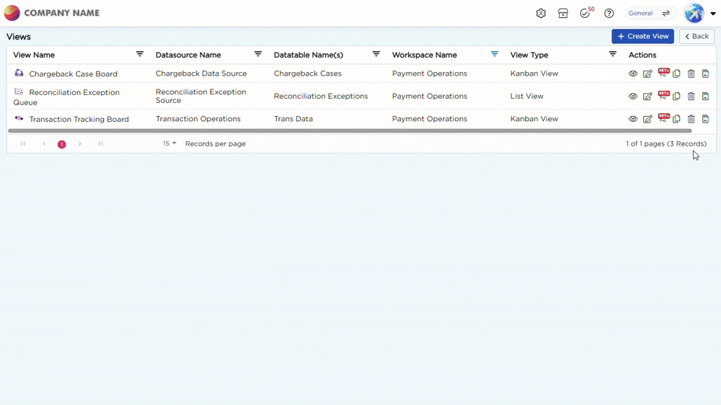This screenshot has height=405, width=721.
Task: Open the Workspace Name column filter
Action: pos(495,54)
